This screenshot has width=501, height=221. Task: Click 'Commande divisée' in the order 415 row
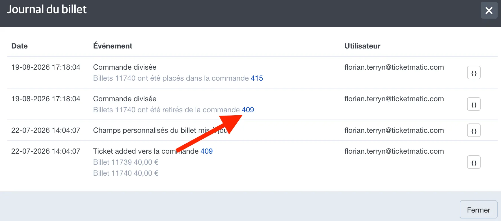(x=125, y=67)
